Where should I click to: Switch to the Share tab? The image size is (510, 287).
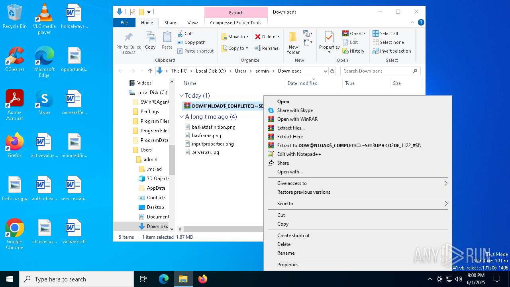point(170,23)
